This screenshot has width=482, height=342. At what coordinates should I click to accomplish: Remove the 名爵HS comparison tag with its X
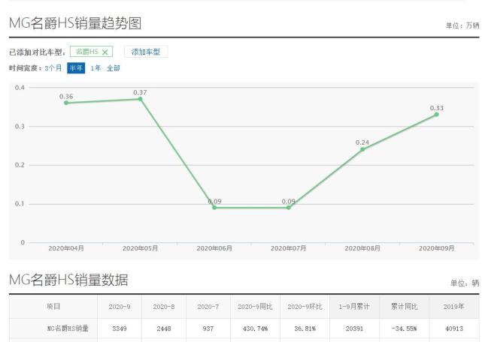click(105, 52)
